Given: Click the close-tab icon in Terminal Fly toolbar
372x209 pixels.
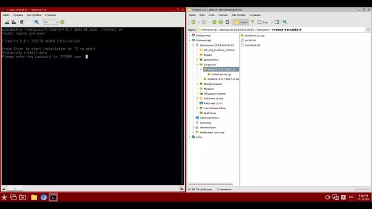Looking at the screenshot, I should (14, 22).
